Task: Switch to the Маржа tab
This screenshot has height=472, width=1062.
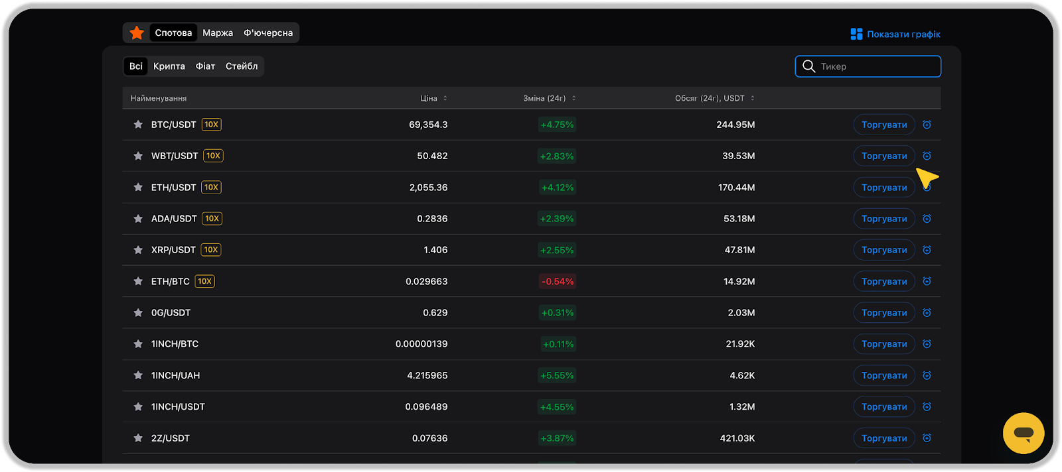Action: [218, 32]
